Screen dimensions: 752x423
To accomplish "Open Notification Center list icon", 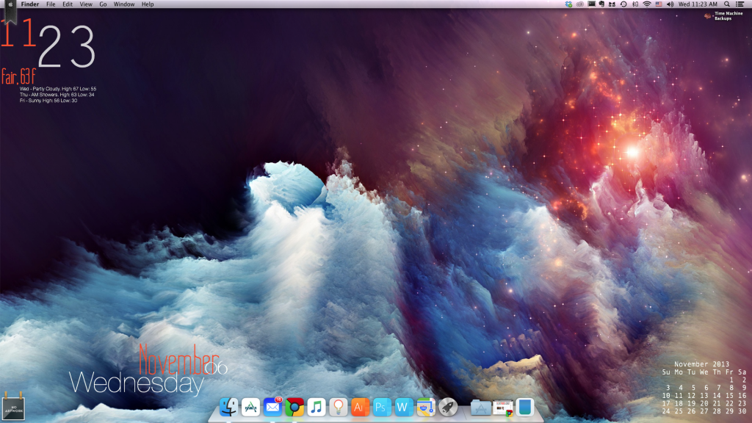I will pyautogui.click(x=740, y=4).
